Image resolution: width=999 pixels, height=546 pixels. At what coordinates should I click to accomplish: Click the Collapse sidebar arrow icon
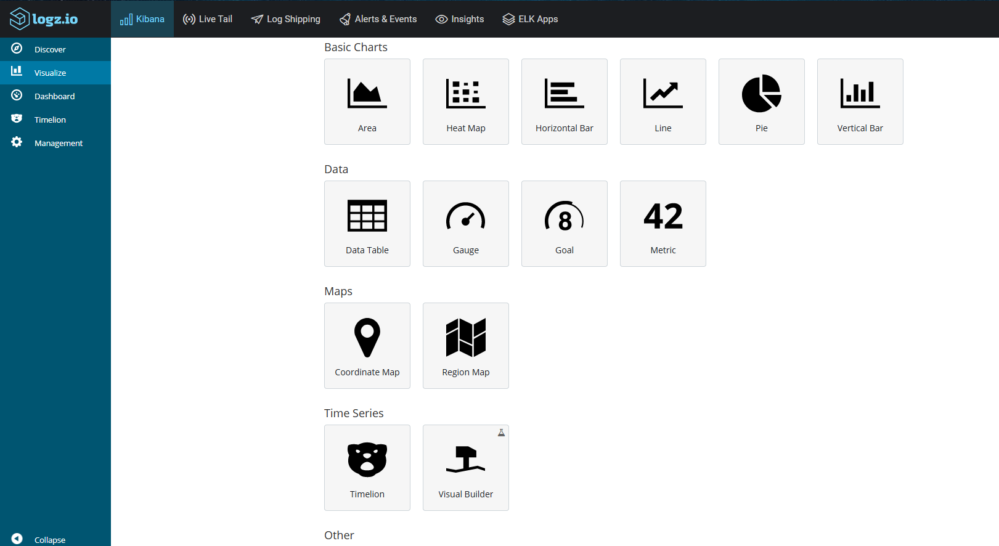click(17, 539)
